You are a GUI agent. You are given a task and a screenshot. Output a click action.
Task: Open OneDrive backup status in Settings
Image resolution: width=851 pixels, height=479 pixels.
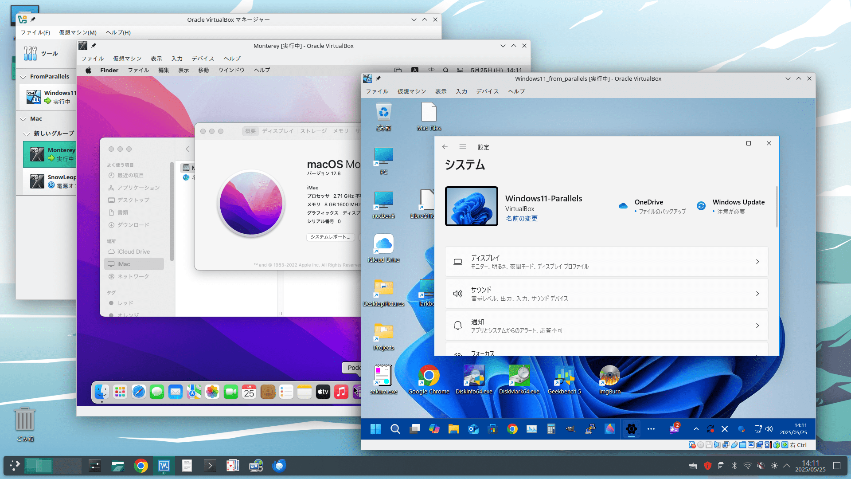click(652, 206)
